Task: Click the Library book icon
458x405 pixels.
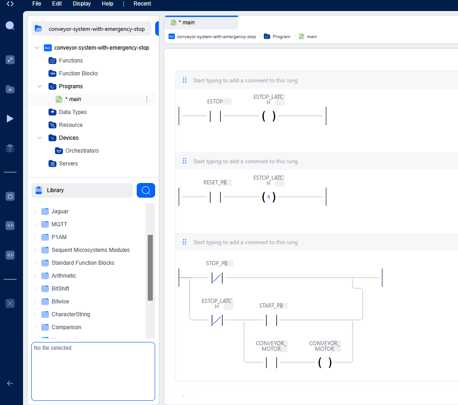Action: (x=39, y=190)
